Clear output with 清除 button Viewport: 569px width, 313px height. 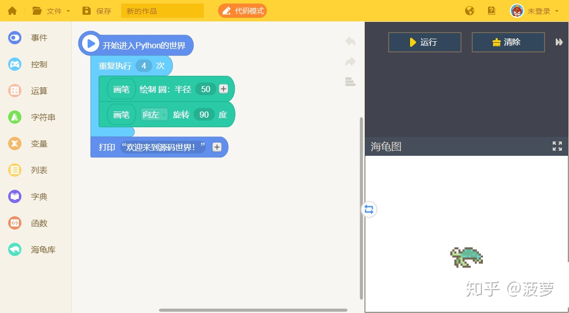[x=508, y=42]
